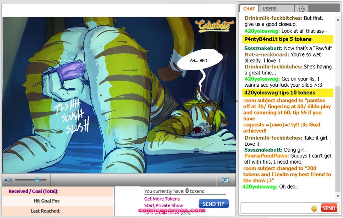Switch to the CHAT tab
343x218 pixels.
tap(249, 9)
